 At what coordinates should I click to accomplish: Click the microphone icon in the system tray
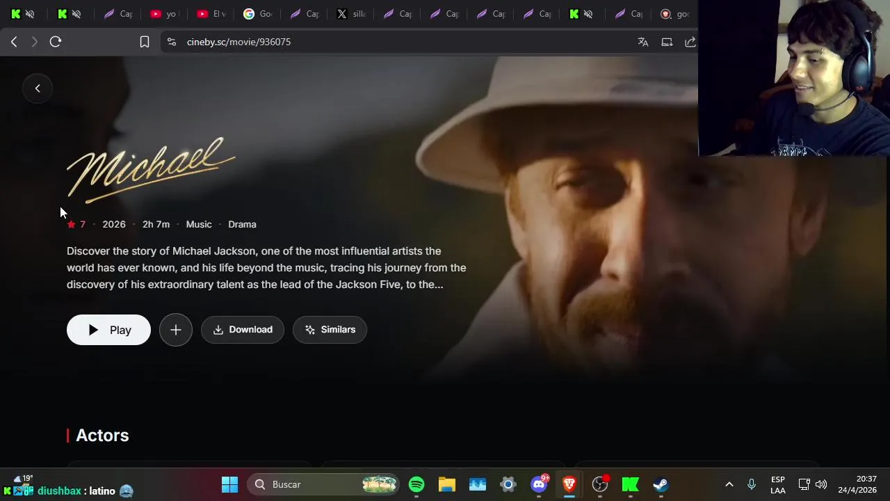[x=752, y=484]
